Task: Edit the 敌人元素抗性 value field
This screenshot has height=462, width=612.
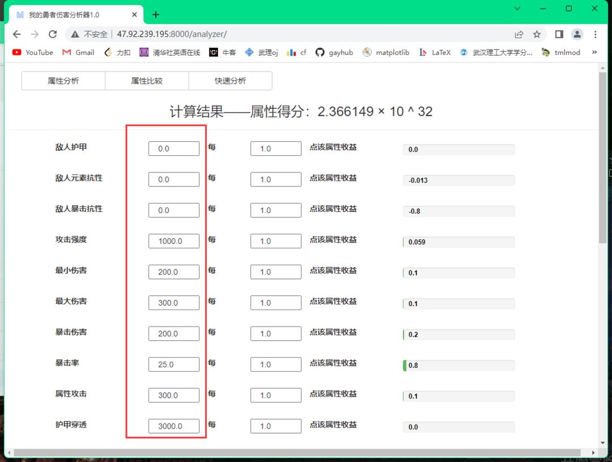Action: pyautogui.click(x=174, y=179)
